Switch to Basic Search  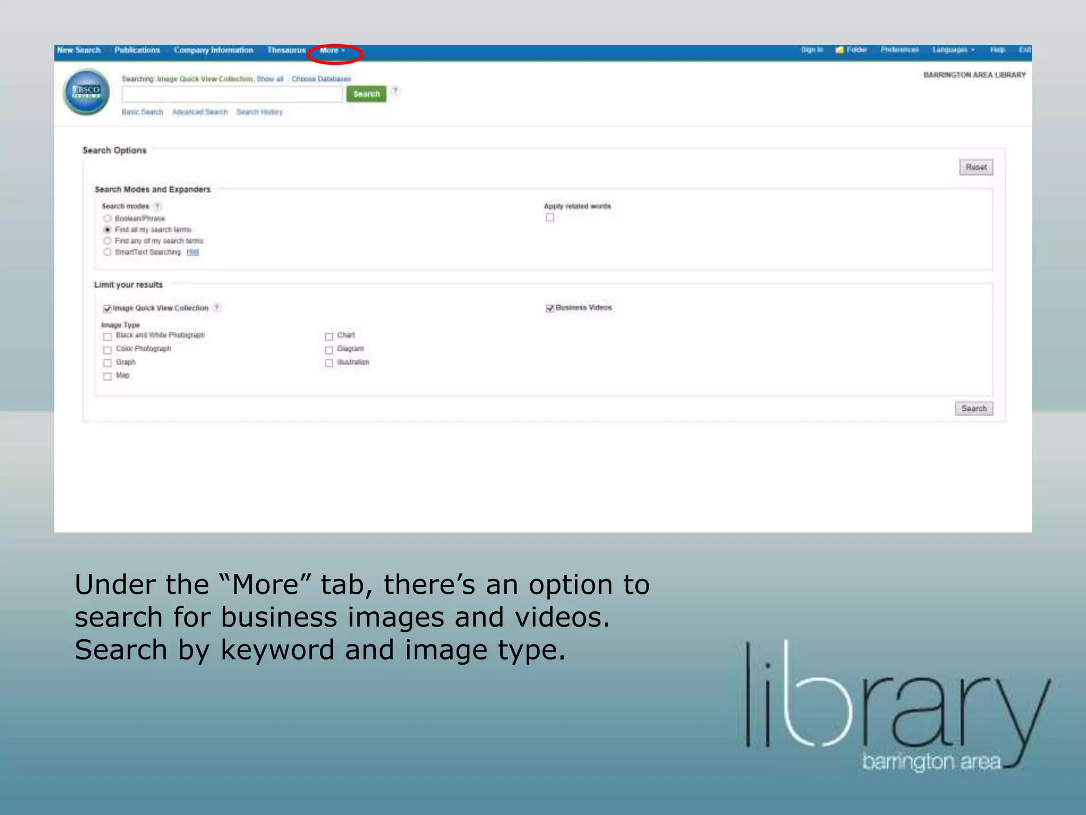pos(143,112)
